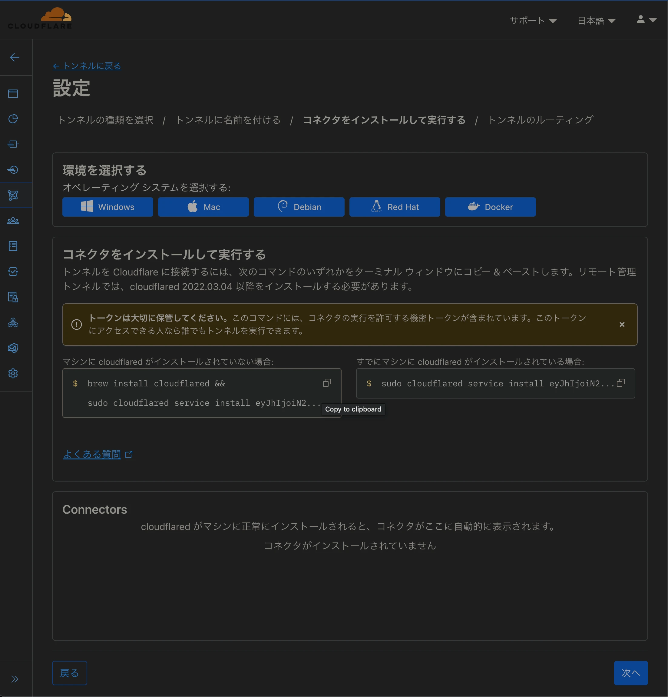
Task: Select コネクタをインストールして実行する step
Action: coord(384,120)
